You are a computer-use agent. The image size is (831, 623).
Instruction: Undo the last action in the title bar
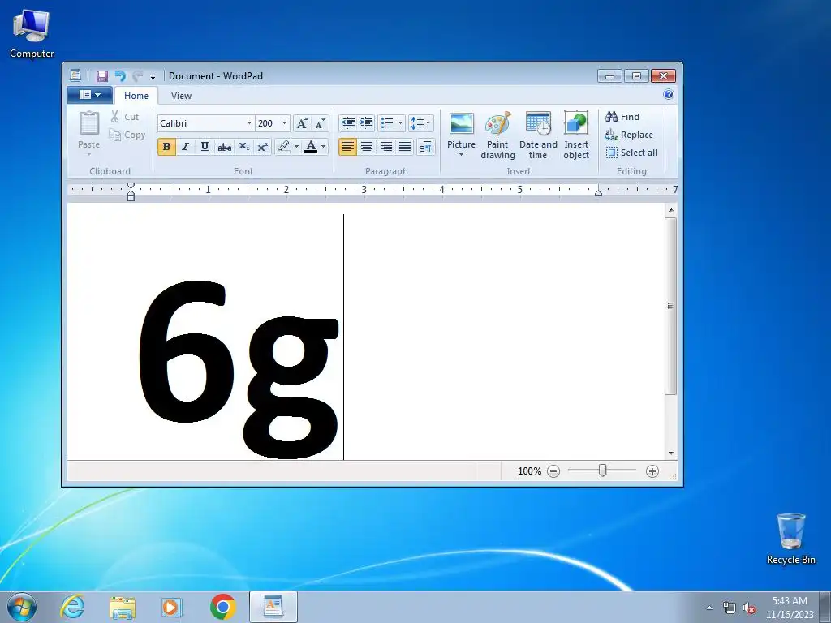click(120, 75)
